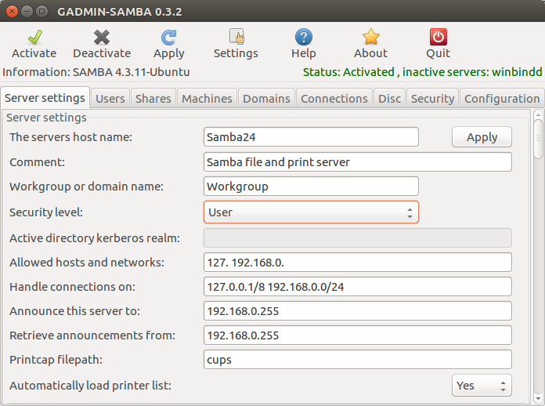This screenshot has width=545, height=406.
Task: Open the Shares tab
Action: pos(153,99)
